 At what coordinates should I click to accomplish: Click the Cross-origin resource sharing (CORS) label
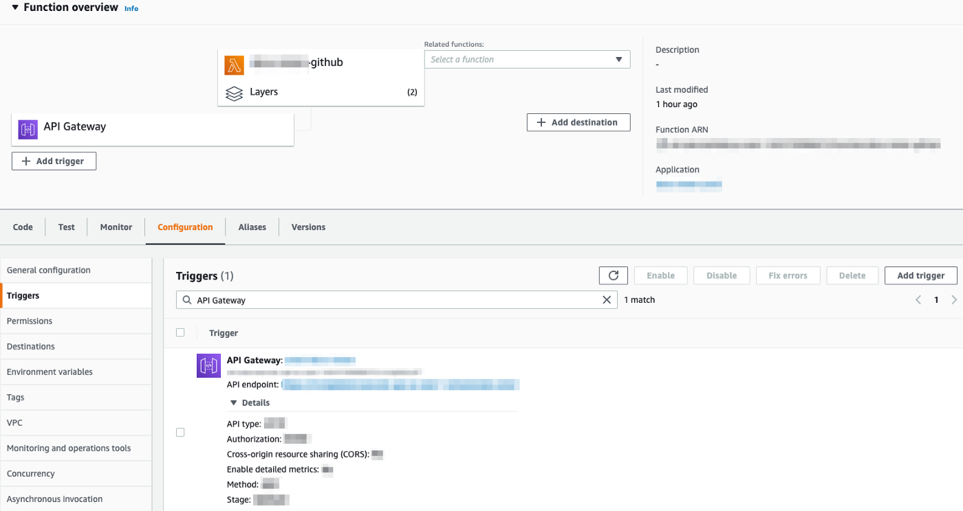pos(298,454)
